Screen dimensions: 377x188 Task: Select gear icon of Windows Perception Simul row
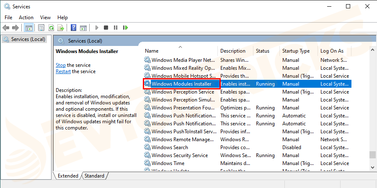click(147, 100)
